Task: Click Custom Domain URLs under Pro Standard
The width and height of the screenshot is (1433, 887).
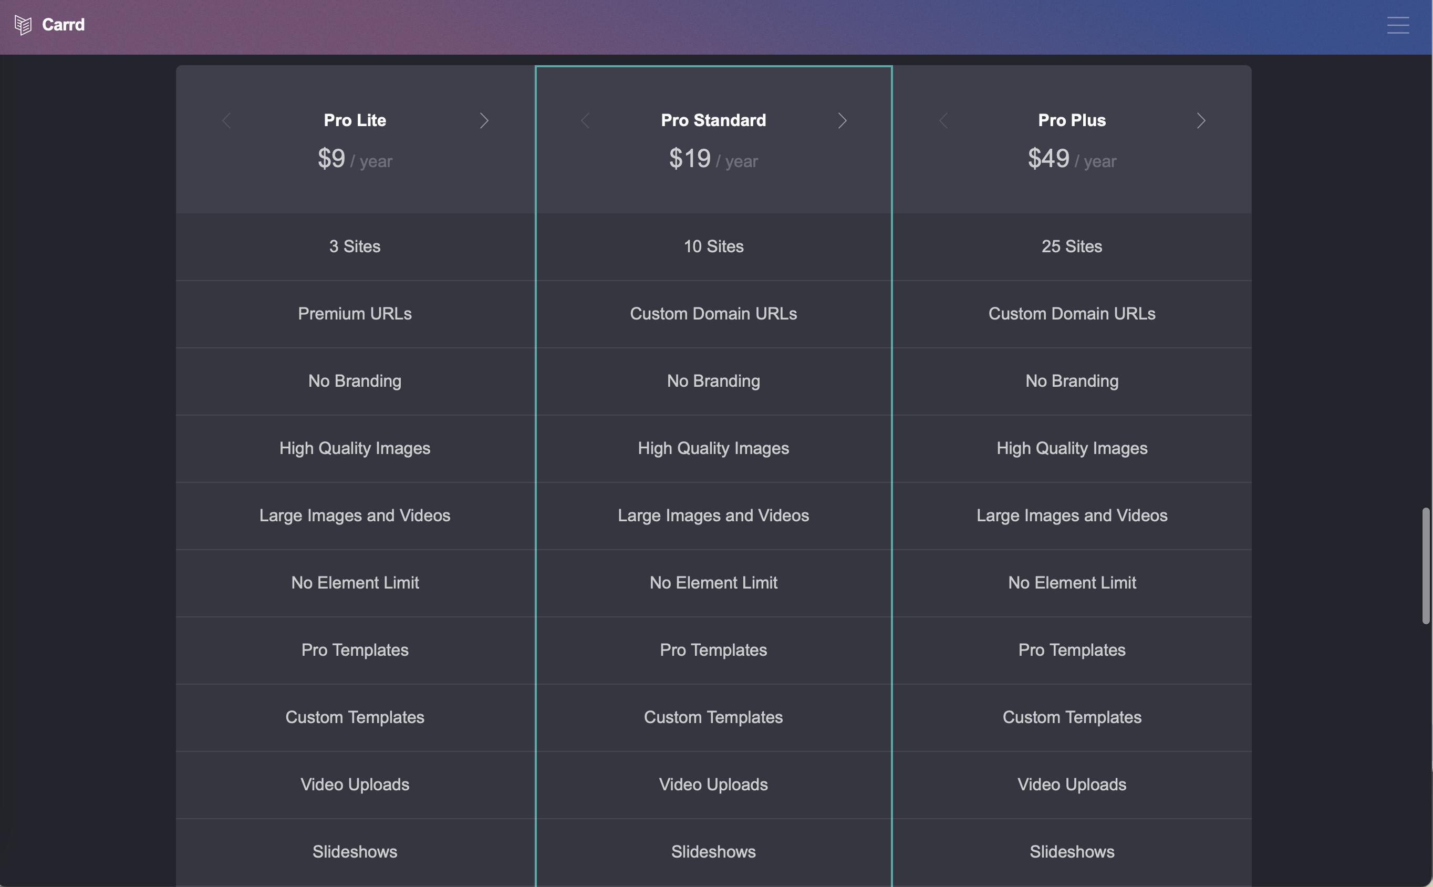Action: 713,314
